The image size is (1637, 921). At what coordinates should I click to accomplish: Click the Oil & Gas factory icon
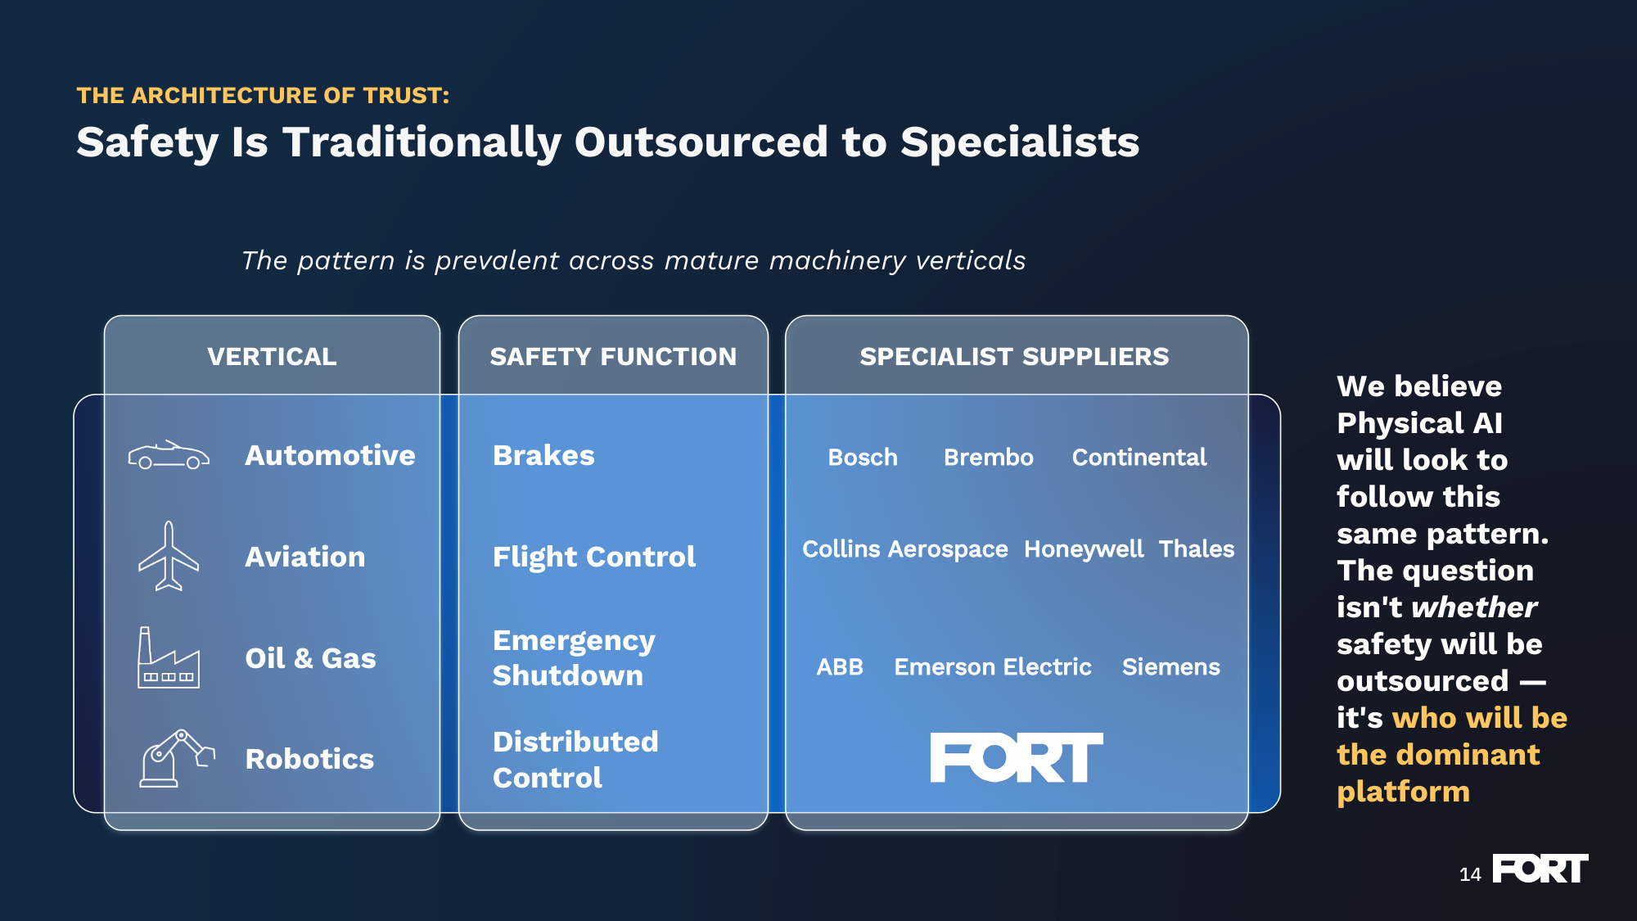point(169,657)
